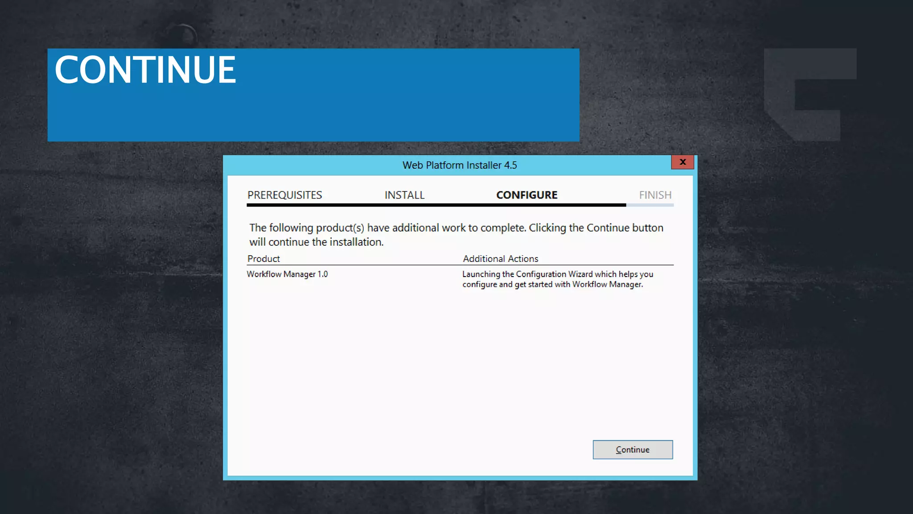Click the Product column header
This screenshot has height=514, width=913.
tap(263, 259)
